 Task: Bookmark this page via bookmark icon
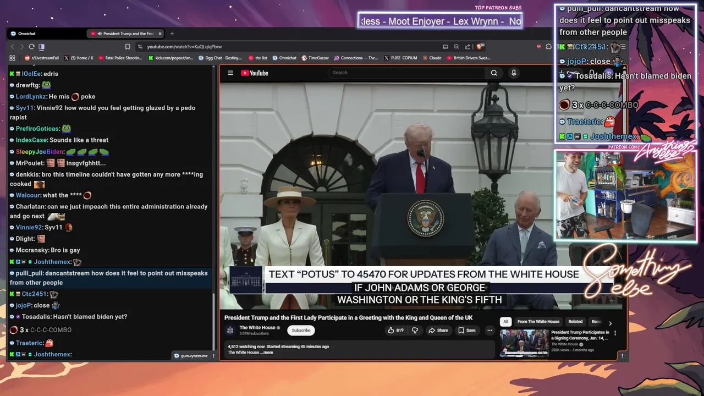click(x=128, y=47)
